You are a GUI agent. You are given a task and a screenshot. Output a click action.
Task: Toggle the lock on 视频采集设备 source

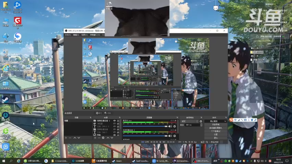pyautogui.click(x=118, y=129)
